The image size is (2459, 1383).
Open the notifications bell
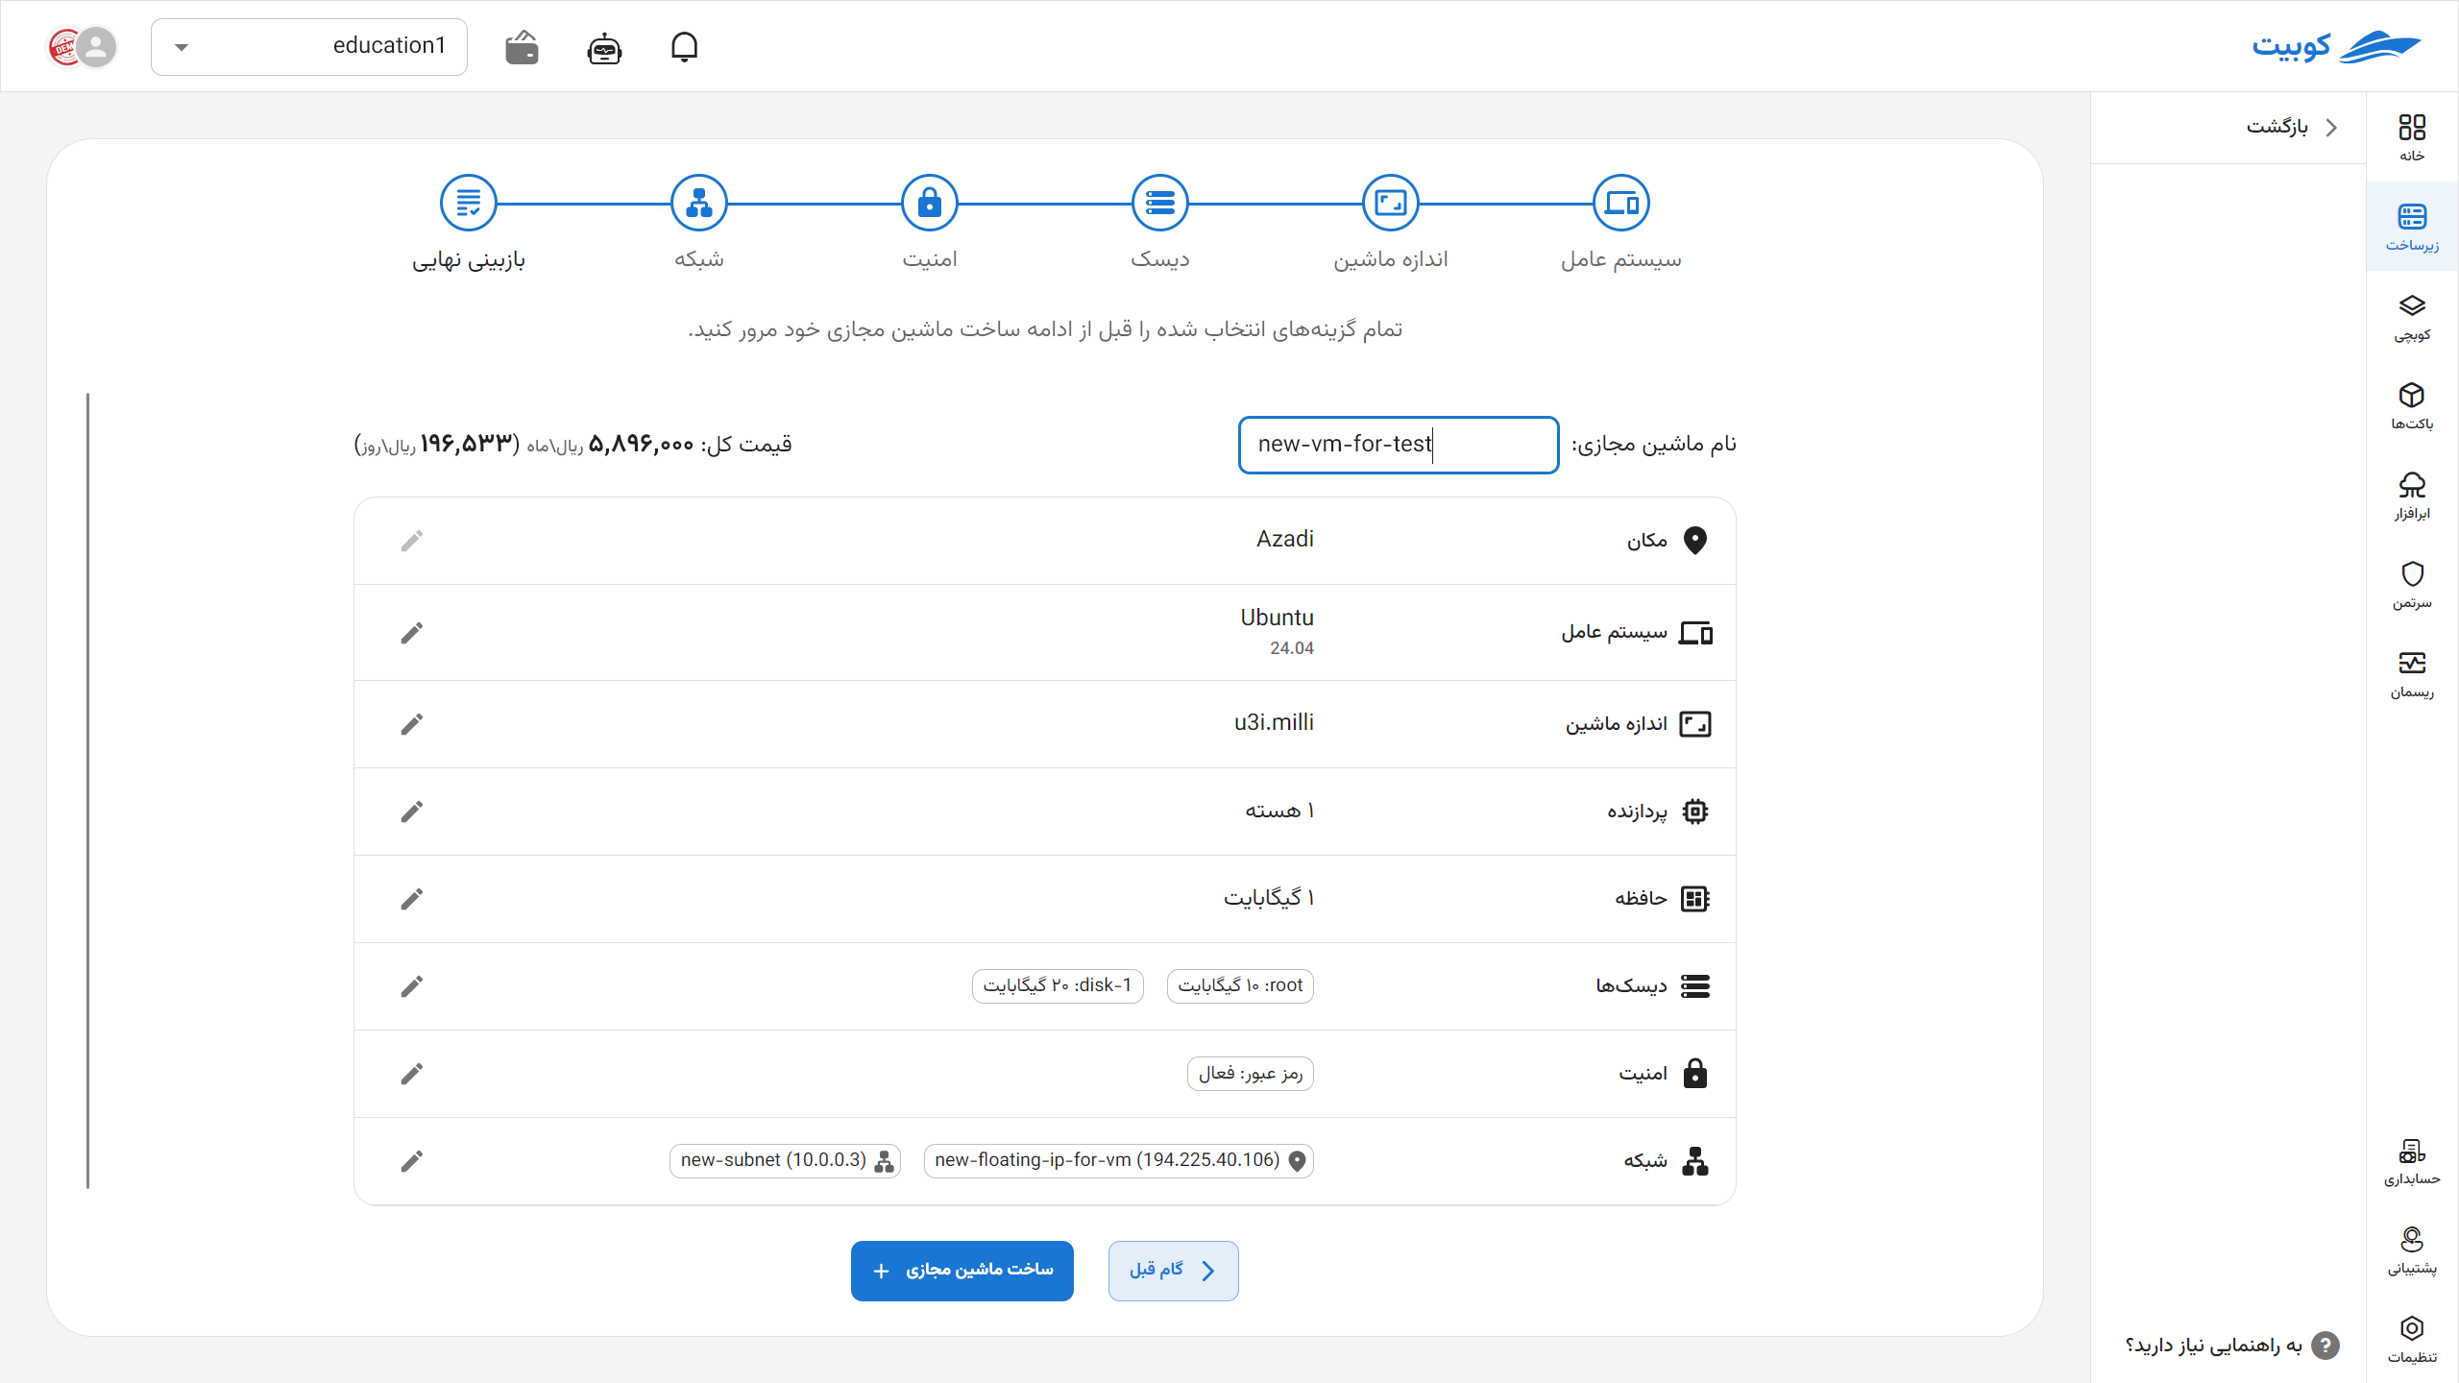[x=684, y=47]
